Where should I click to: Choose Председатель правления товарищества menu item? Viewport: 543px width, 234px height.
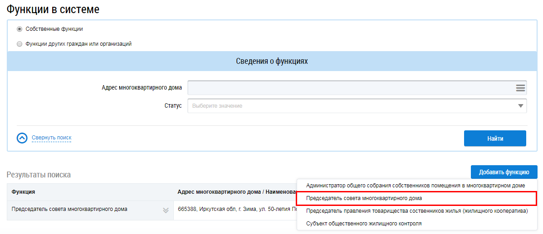point(416,211)
